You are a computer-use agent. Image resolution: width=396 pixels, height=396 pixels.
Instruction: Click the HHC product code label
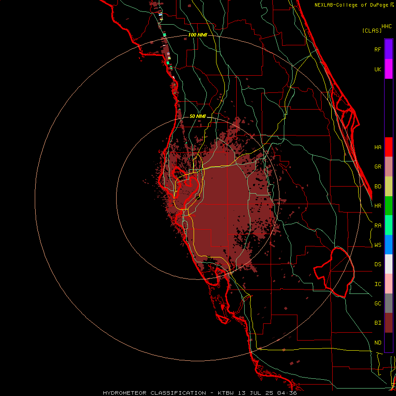pos(387,26)
